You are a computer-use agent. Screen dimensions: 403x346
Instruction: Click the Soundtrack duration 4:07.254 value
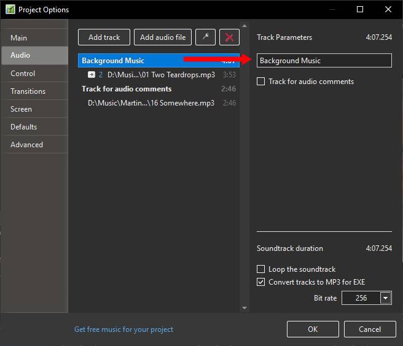point(379,248)
